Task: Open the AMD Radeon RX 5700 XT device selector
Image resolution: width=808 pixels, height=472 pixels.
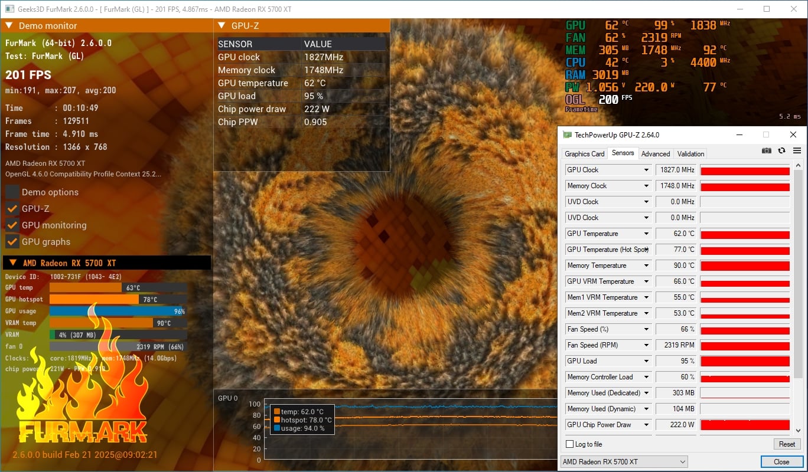Action: pyautogui.click(x=624, y=461)
